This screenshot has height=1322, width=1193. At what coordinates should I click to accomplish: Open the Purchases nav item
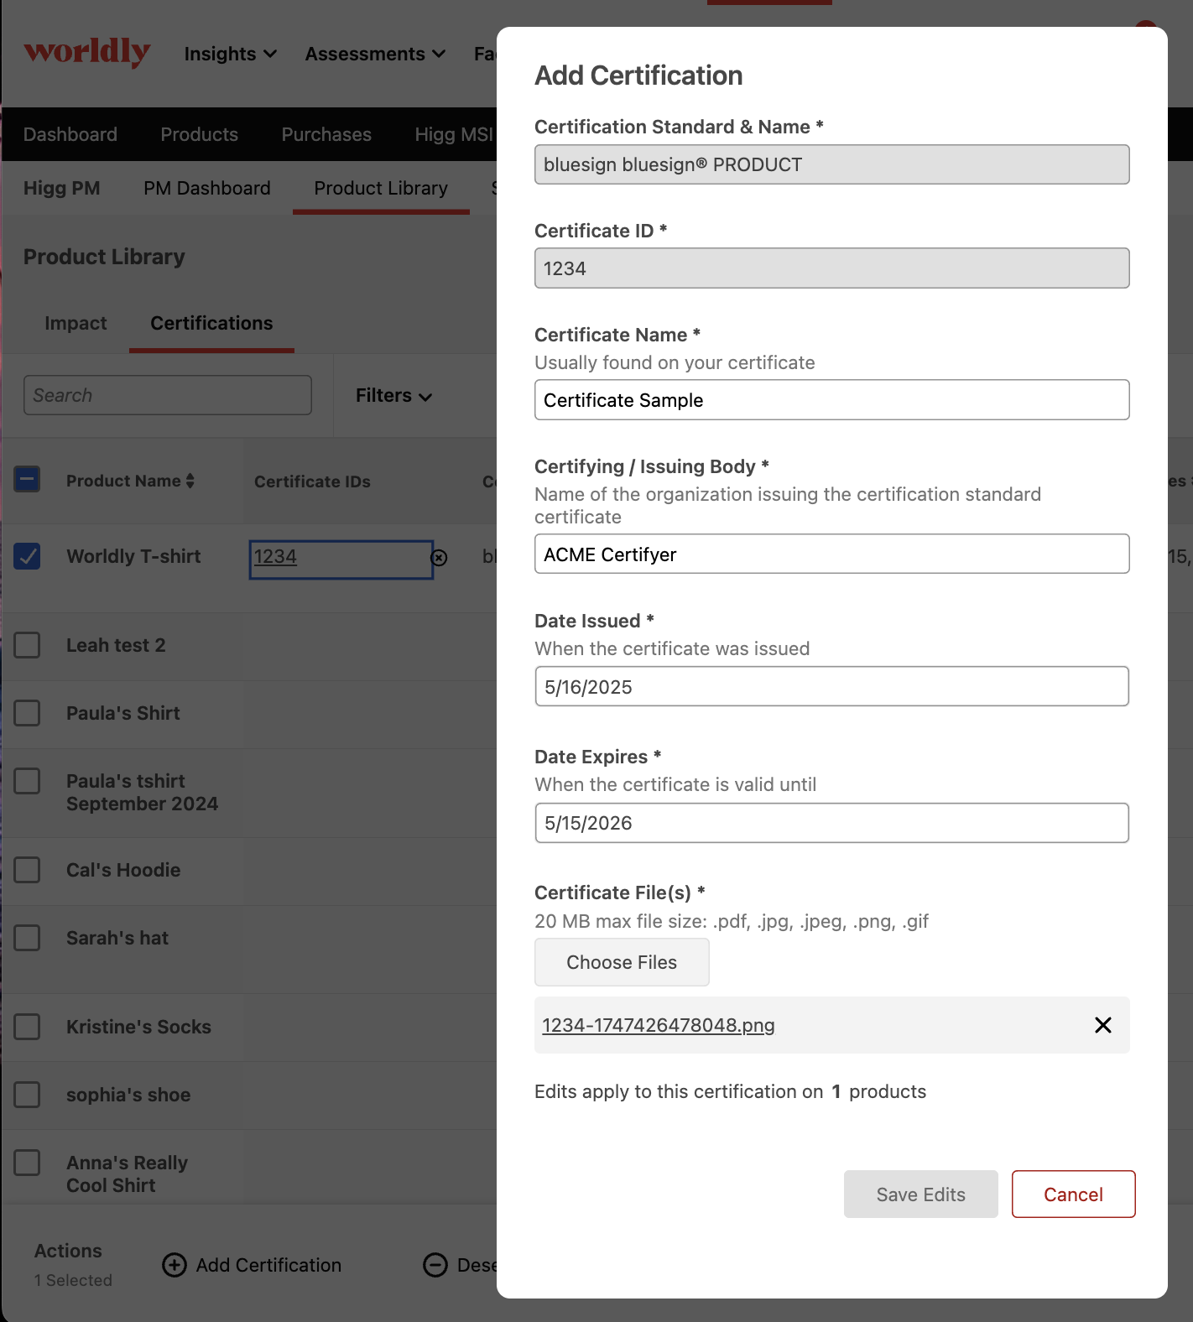[x=326, y=134]
